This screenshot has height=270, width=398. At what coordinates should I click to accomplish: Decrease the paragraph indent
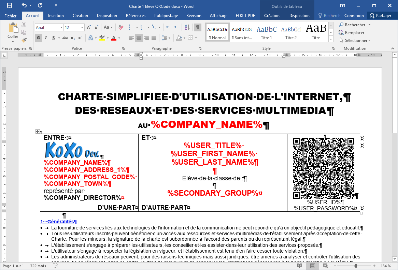[169, 27]
